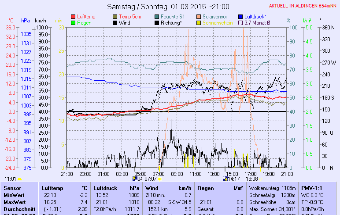Click the black Richtung legend square
This screenshot has width=340, height=215.
(x=157, y=23)
